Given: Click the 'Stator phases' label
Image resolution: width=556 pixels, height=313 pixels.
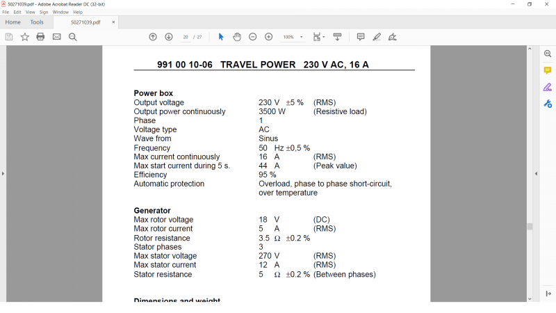Looking at the screenshot, I should click(x=158, y=247).
